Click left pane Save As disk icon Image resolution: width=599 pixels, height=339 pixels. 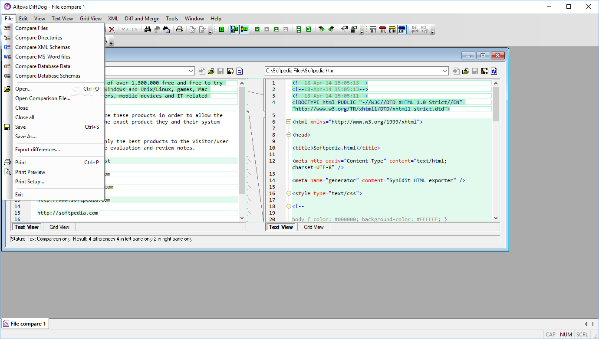(x=230, y=71)
